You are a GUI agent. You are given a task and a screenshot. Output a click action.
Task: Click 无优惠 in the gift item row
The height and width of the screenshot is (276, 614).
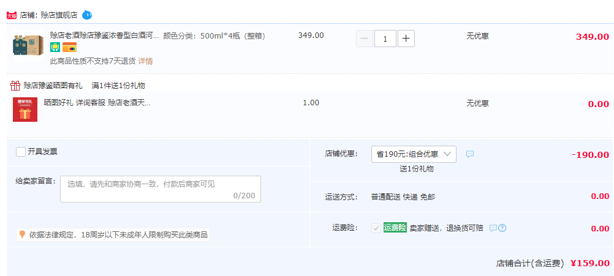477,103
